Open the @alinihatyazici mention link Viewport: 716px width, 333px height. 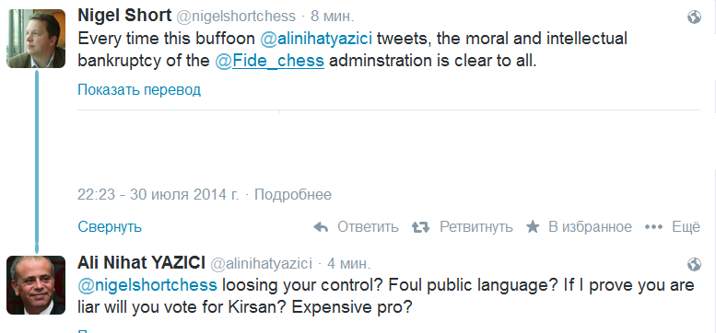(x=316, y=39)
